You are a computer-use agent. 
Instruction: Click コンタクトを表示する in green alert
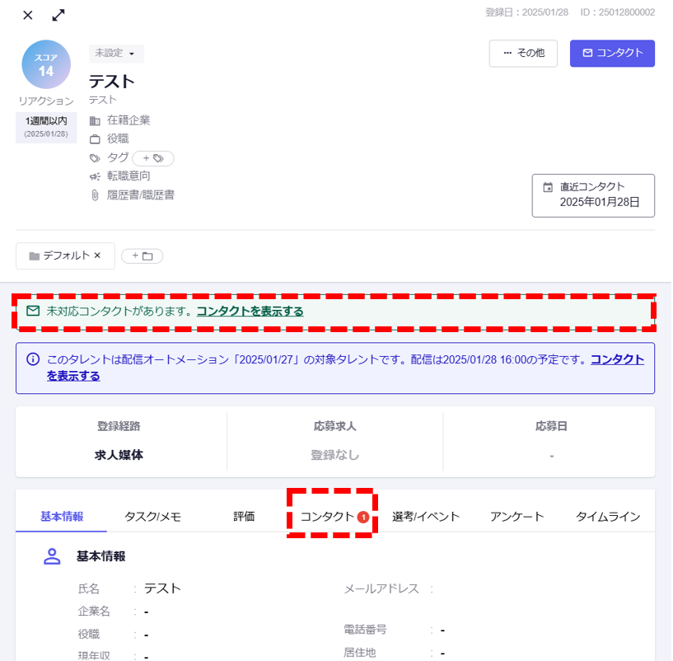(x=250, y=312)
